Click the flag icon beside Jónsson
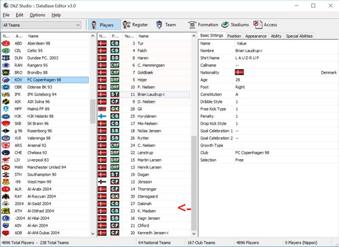The image size is (339, 247). coord(102,182)
